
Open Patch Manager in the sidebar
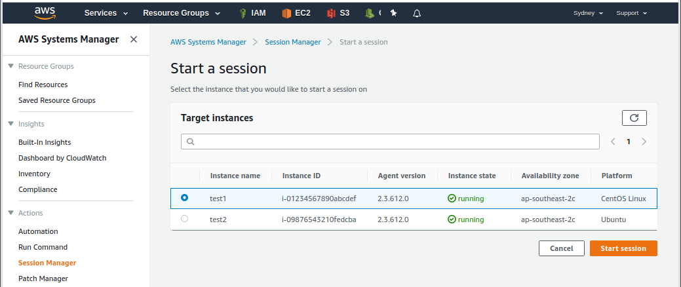point(43,278)
